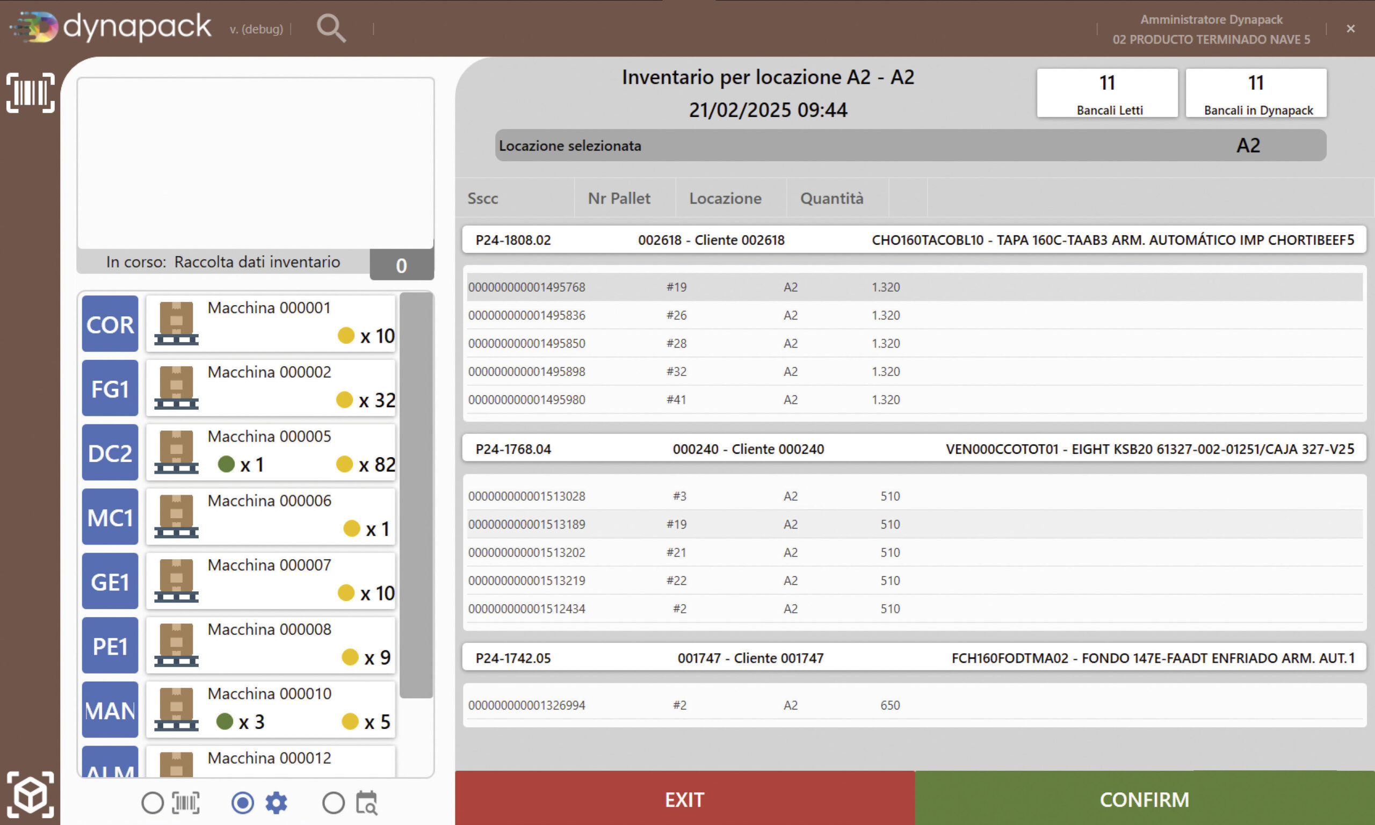The height and width of the screenshot is (825, 1375).
Task: Select row 000000000001513202
Action: click(914, 552)
